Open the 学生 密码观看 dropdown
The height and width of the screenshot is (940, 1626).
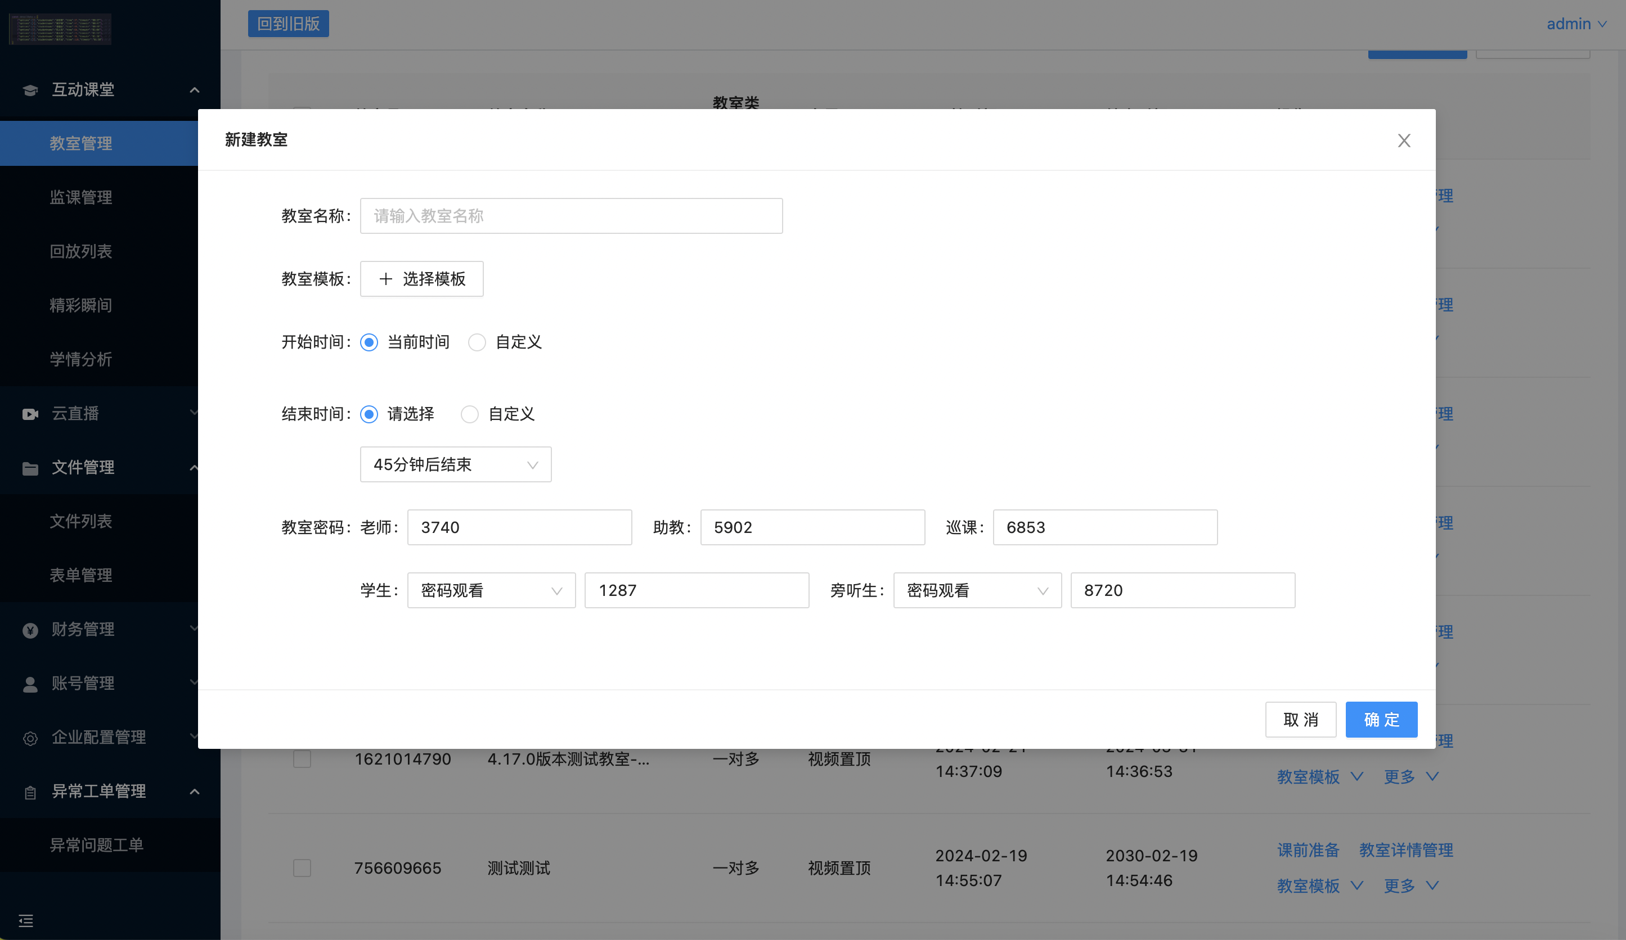click(491, 590)
